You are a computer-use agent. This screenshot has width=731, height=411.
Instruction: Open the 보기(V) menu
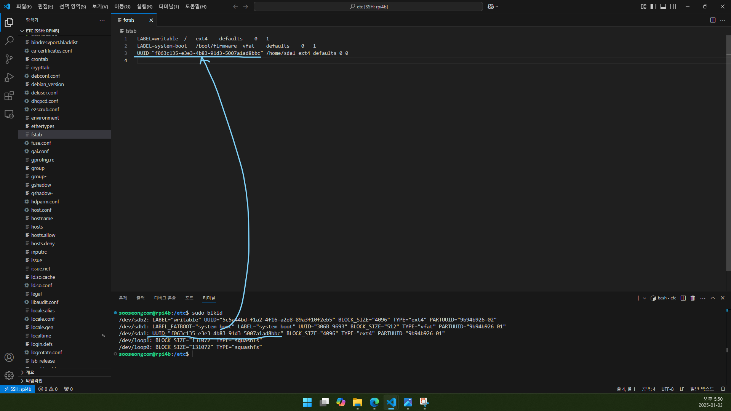click(x=100, y=6)
